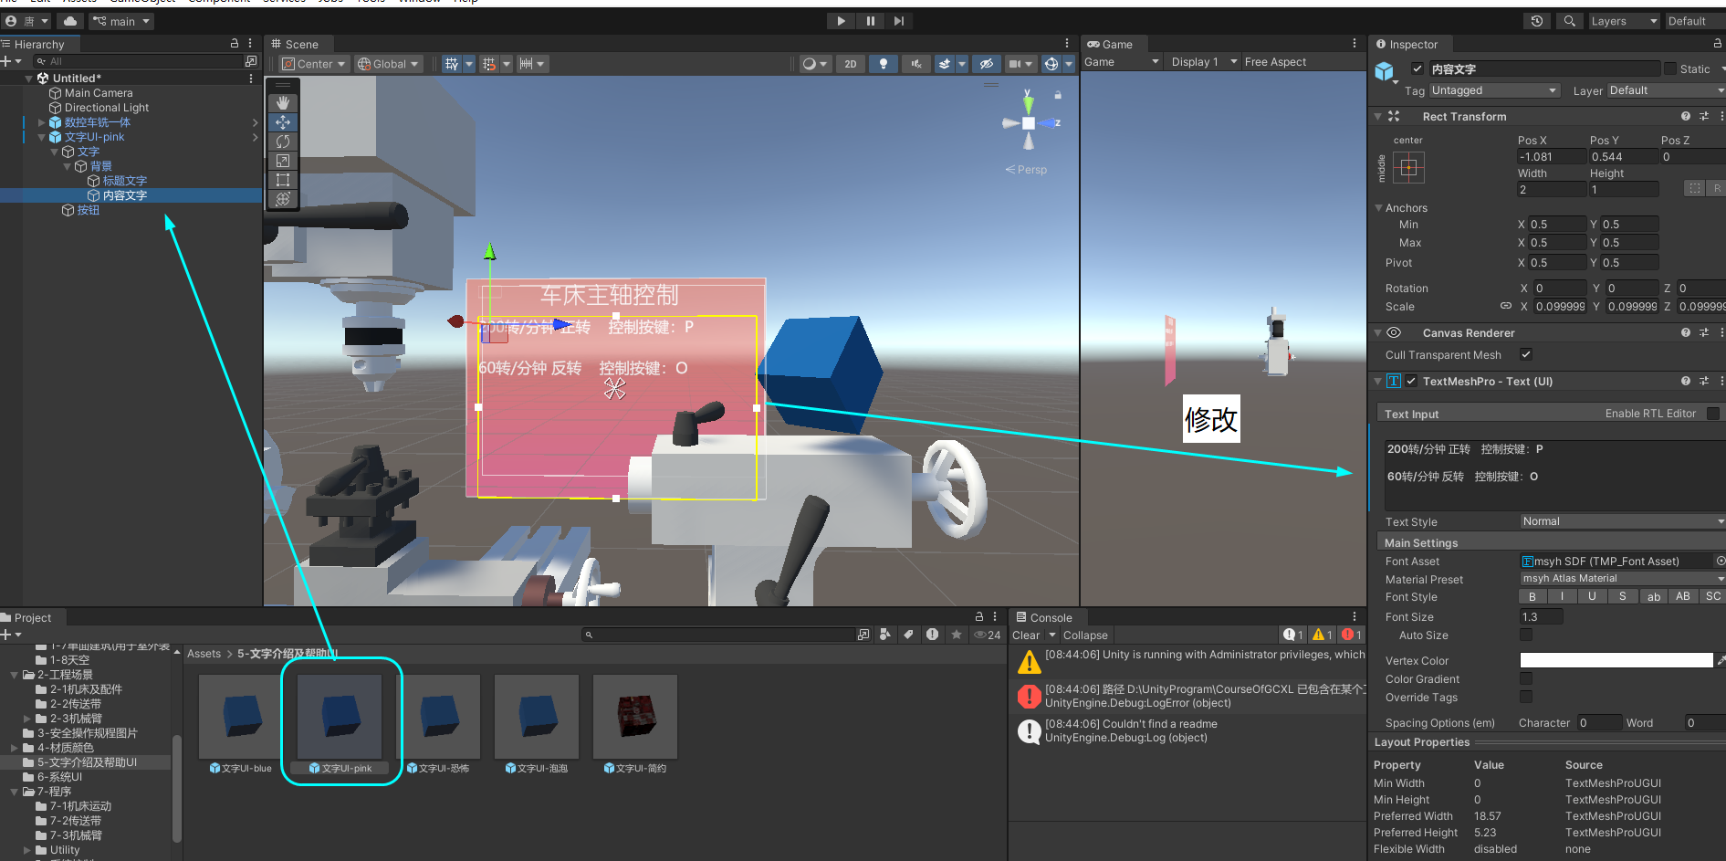Select the Transform tool in Scene toolbar

(x=283, y=199)
